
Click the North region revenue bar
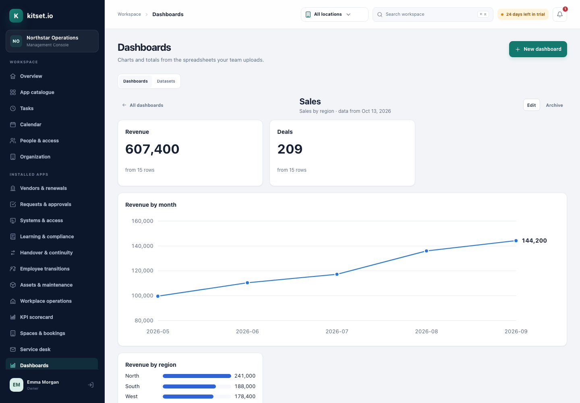point(197,376)
